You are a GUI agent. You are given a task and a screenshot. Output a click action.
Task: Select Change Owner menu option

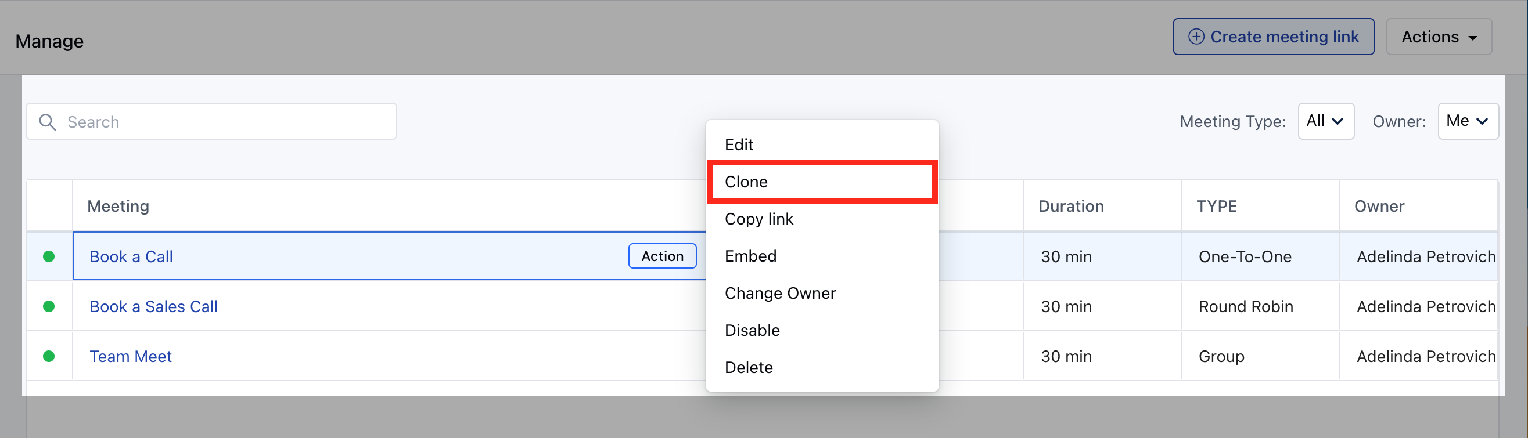(822, 294)
